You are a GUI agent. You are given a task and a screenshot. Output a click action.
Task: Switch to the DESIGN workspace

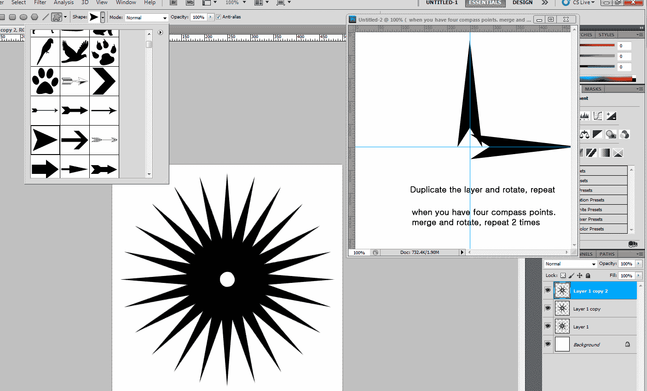pyautogui.click(x=522, y=3)
